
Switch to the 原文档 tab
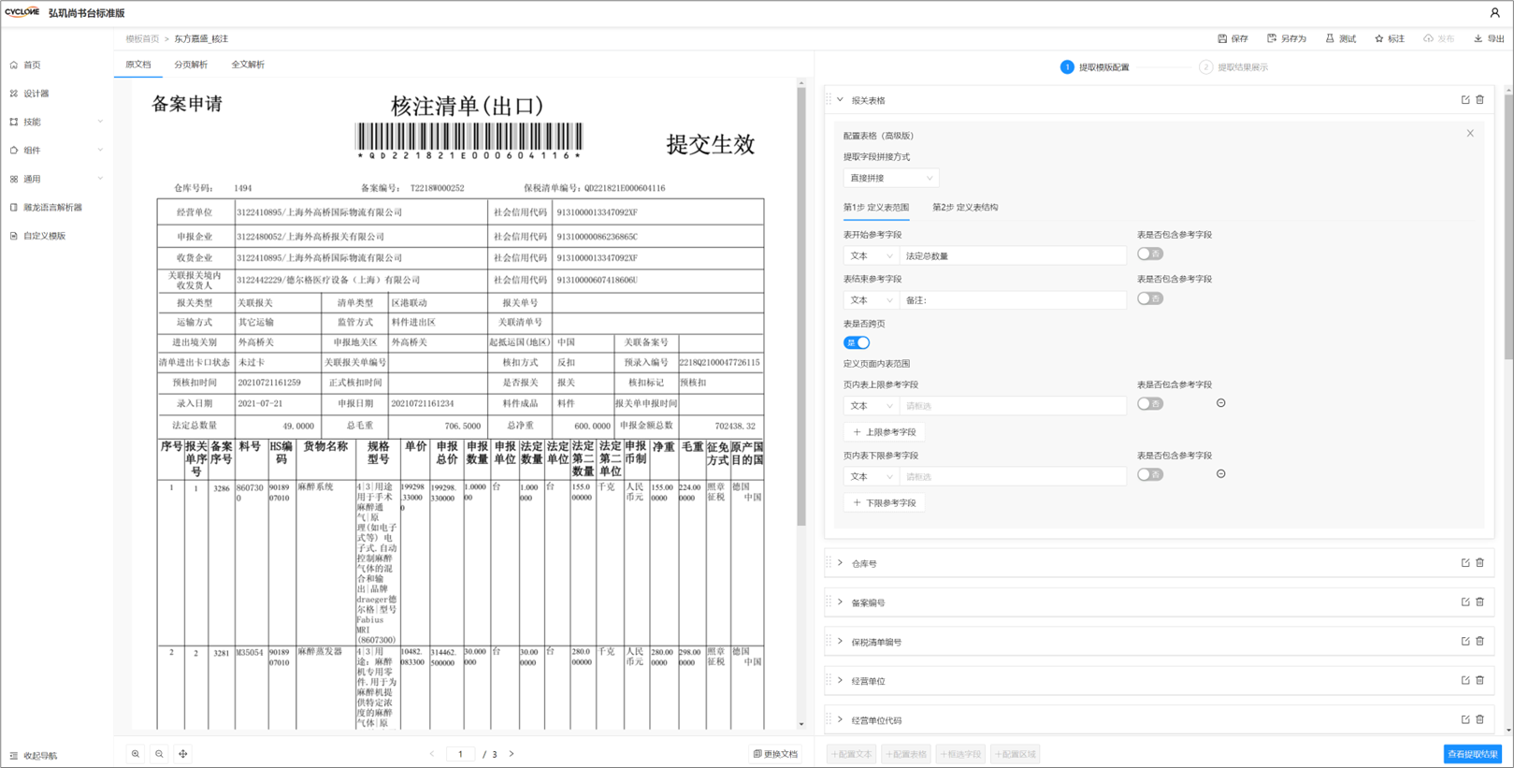[138, 65]
